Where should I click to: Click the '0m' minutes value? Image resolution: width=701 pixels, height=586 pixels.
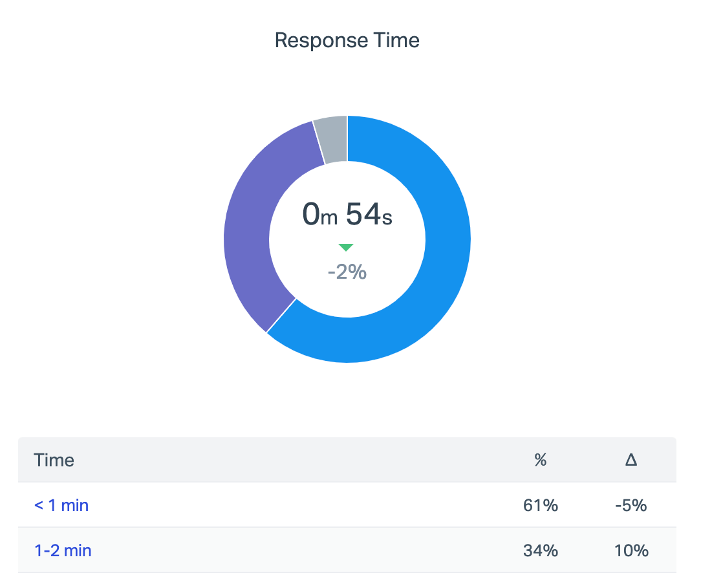pos(319,215)
